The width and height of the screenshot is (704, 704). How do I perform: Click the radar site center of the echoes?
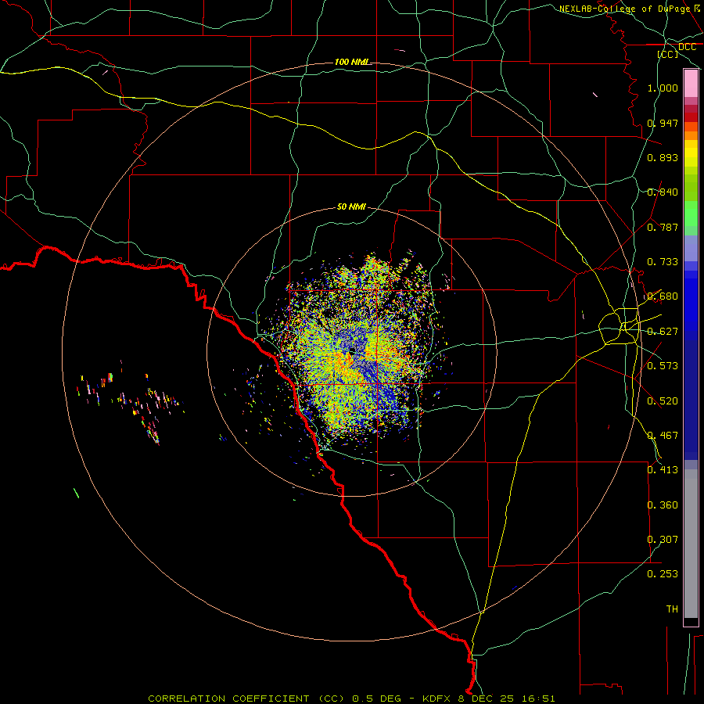[353, 350]
